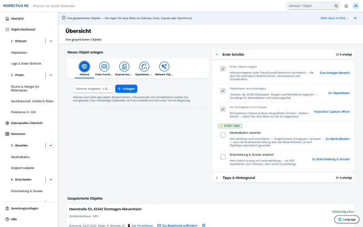The height and width of the screenshot is (227, 363).
Task: Open the Übersicht home item in sidebar
Action: (x=17, y=19)
